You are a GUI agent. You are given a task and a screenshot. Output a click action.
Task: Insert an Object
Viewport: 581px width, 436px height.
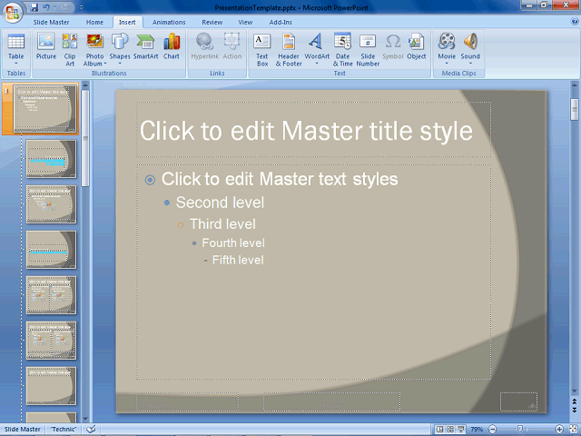tap(416, 46)
